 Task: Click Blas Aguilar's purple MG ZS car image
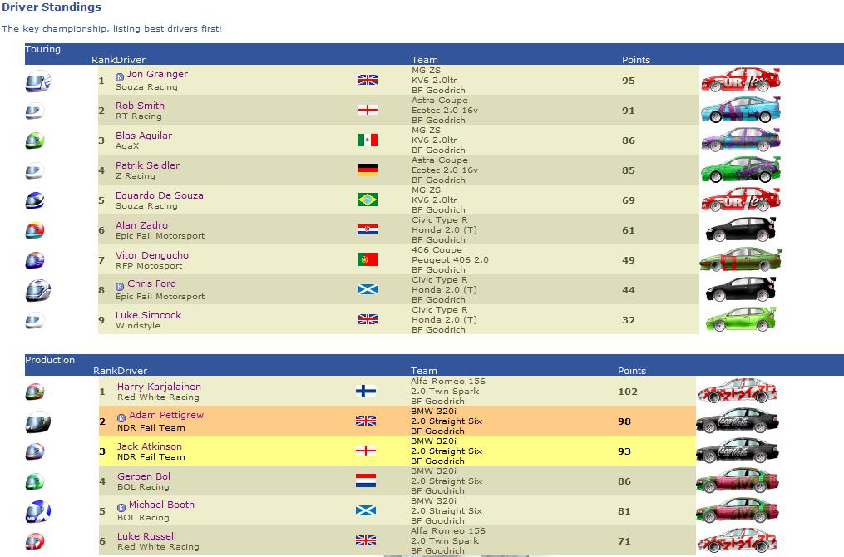tap(741, 140)
